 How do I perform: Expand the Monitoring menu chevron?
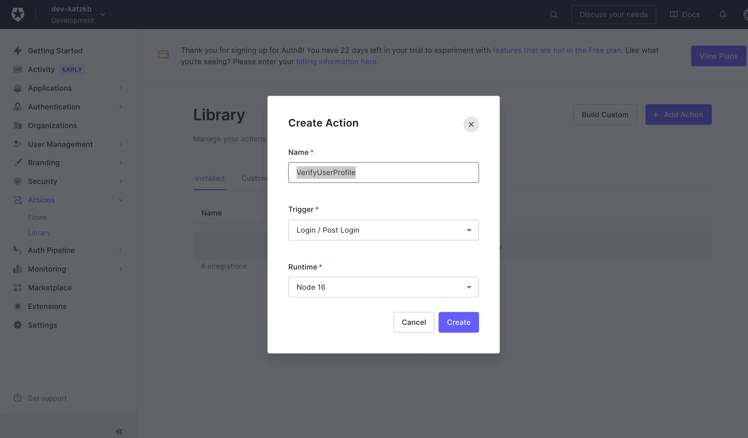point(121,269)
